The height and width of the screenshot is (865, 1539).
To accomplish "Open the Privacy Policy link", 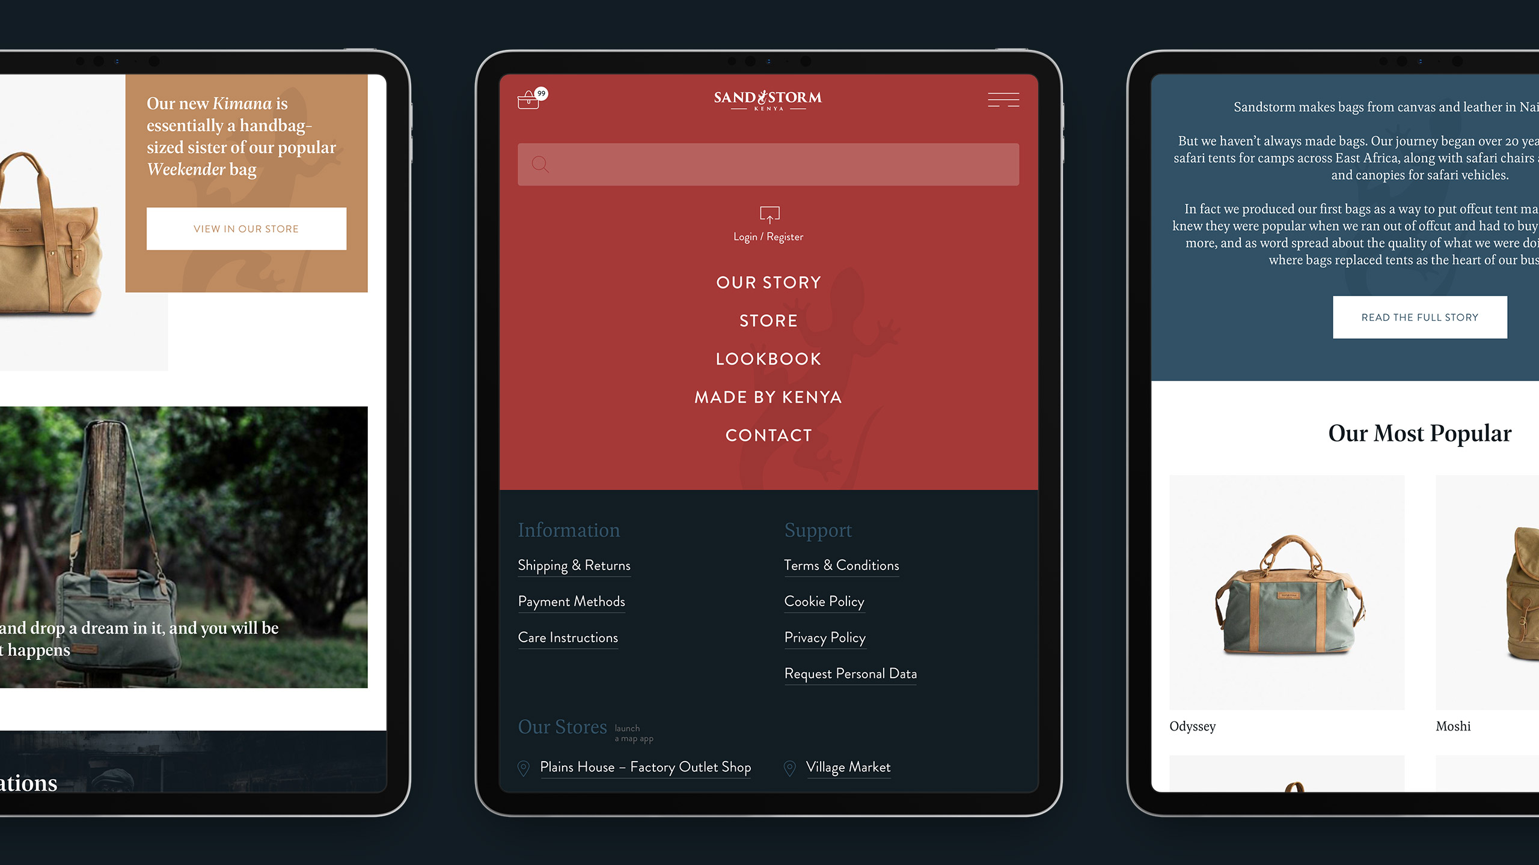I will (824, 637).
